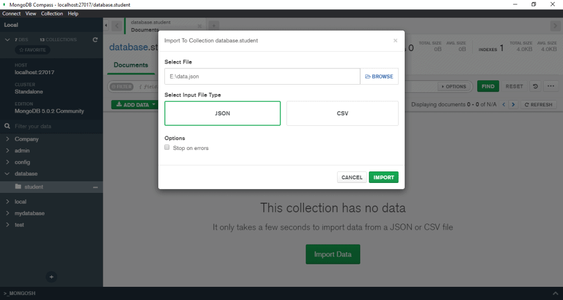The width and height of the screenshot is (563, 300).
Task: Click CANCEL in import dialog
Action: 352,177
